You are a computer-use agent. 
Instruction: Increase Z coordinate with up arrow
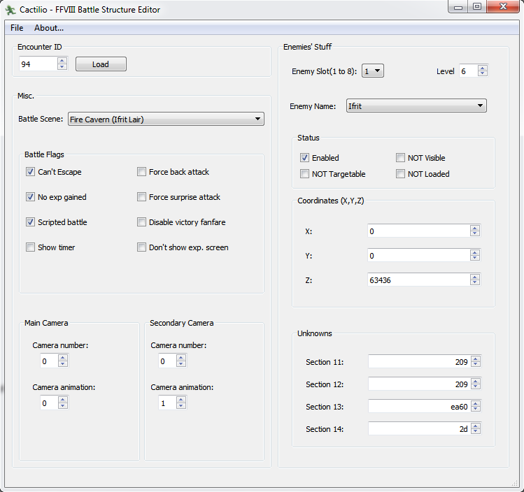tap(475, 277)
